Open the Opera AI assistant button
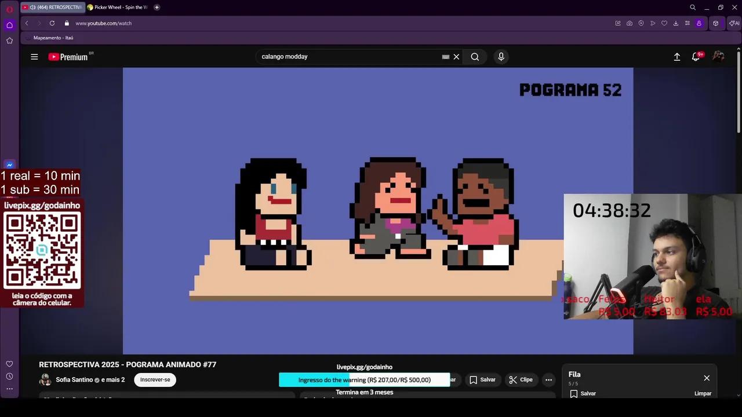The width and height of the screenshot is (742, 417). 734,23
